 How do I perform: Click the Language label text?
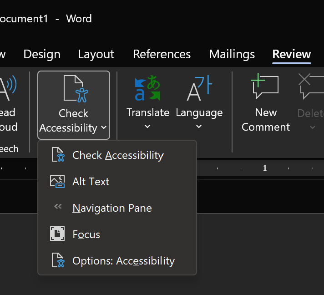(199, 113)
